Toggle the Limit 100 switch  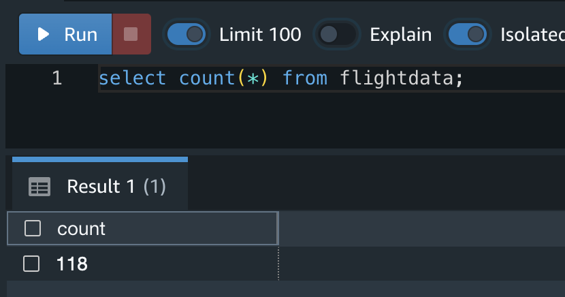[187, 34]
